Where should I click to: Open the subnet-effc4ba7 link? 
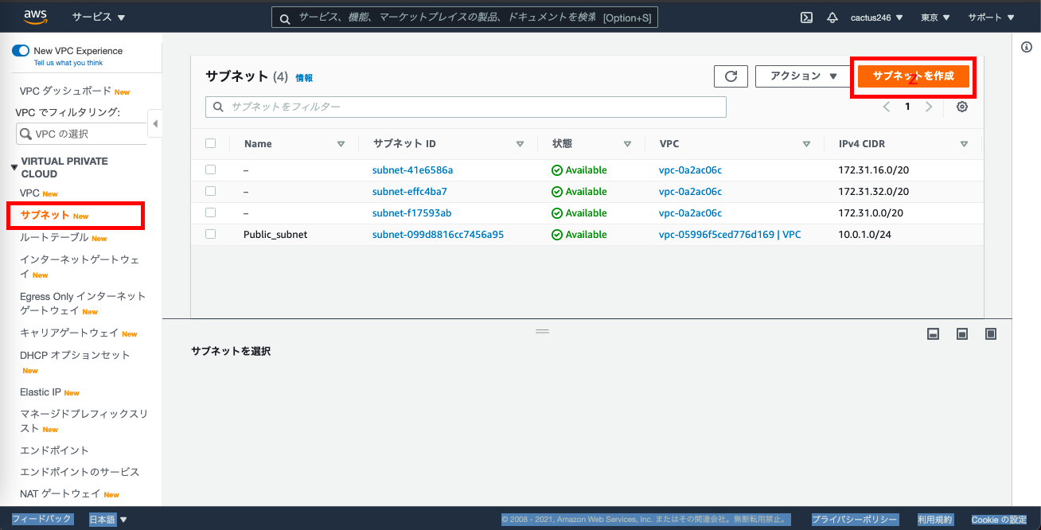point(410,192)
